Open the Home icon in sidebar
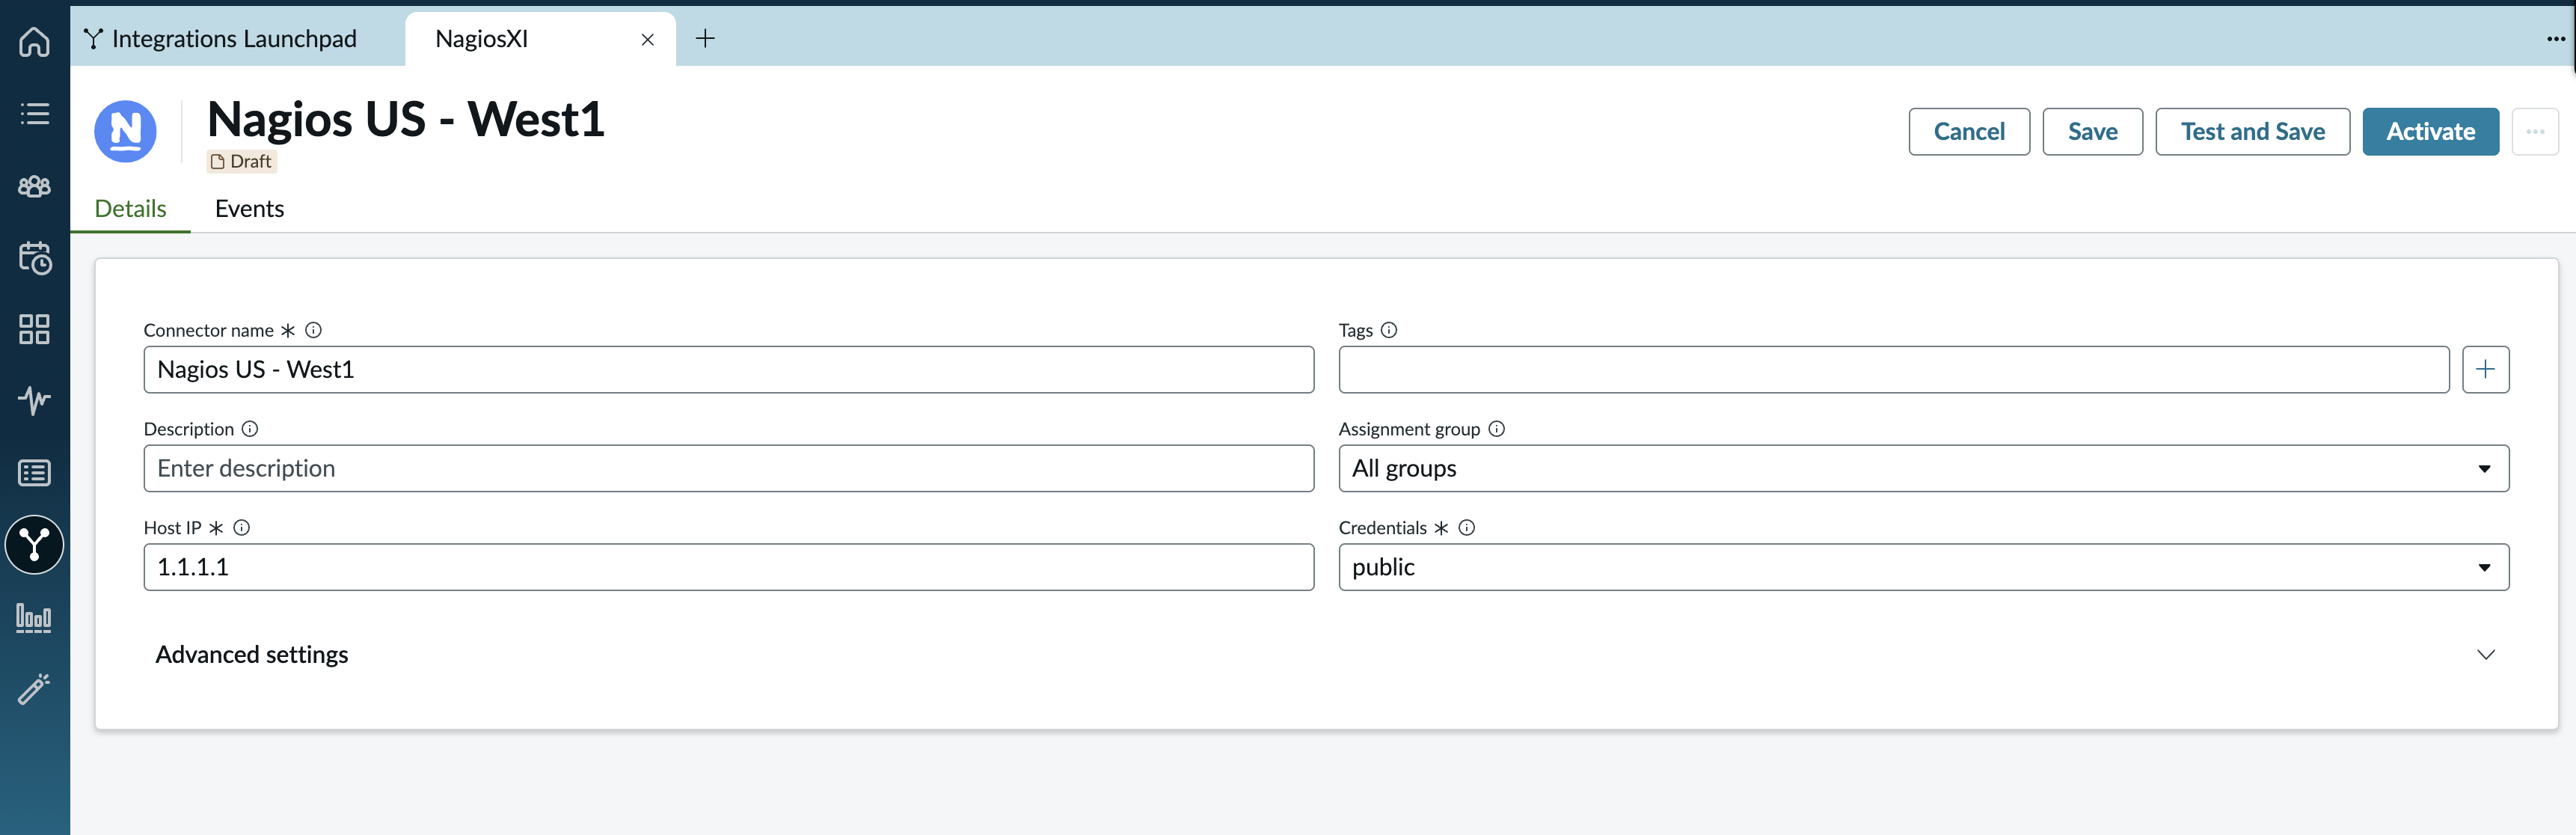This screenshot has height=835, width=2576. point(34,41)
